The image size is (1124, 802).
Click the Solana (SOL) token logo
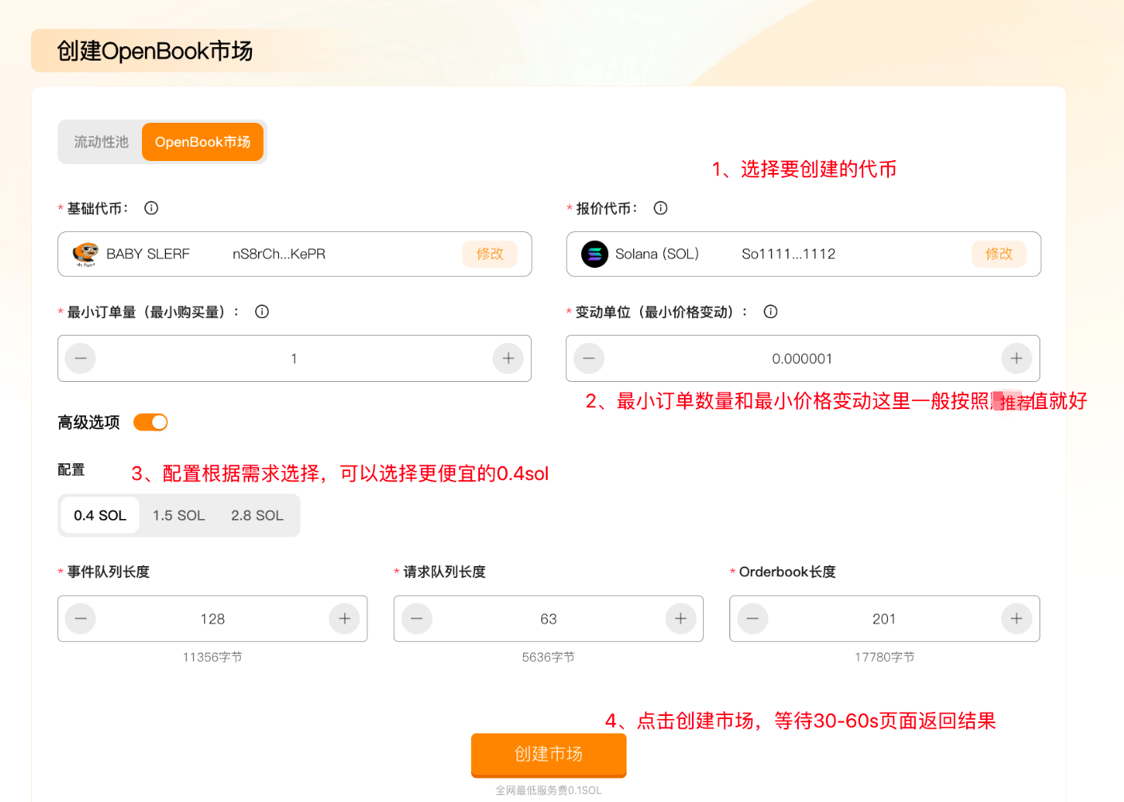[595, 254]
